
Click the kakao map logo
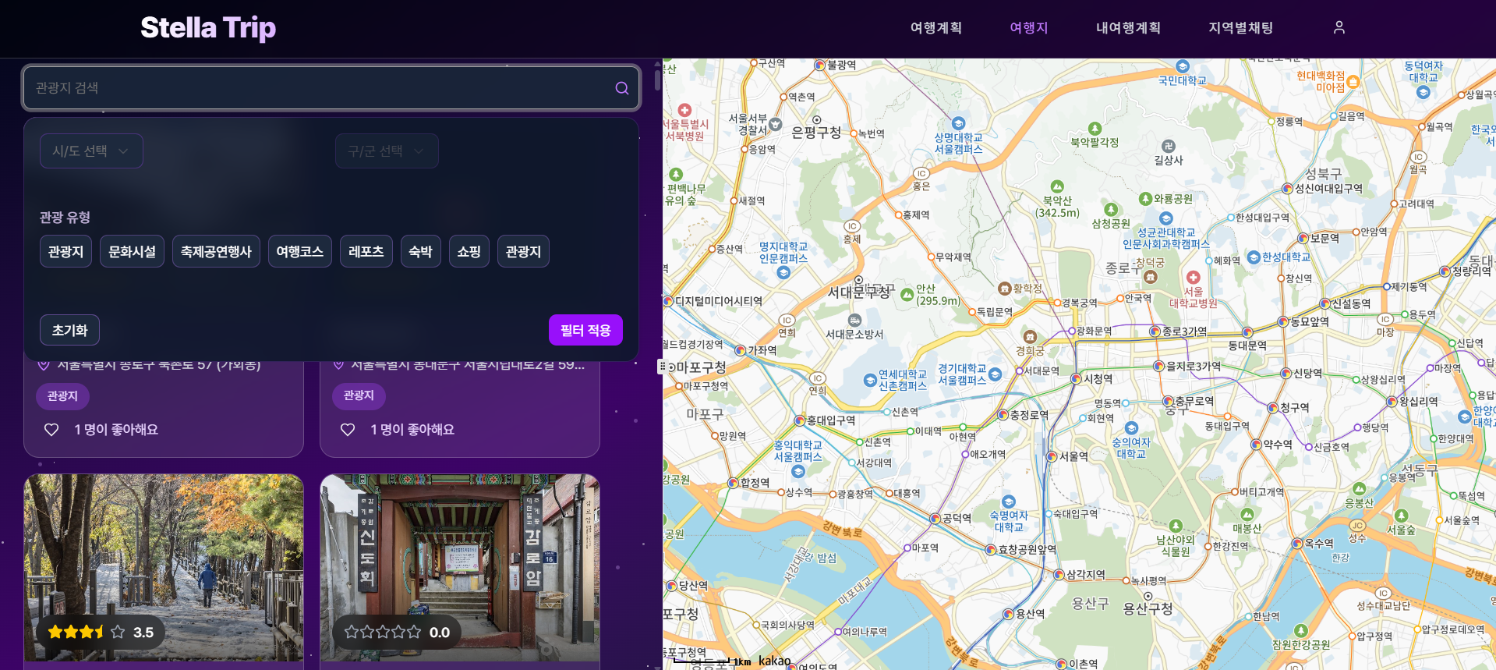click(774, 661)
